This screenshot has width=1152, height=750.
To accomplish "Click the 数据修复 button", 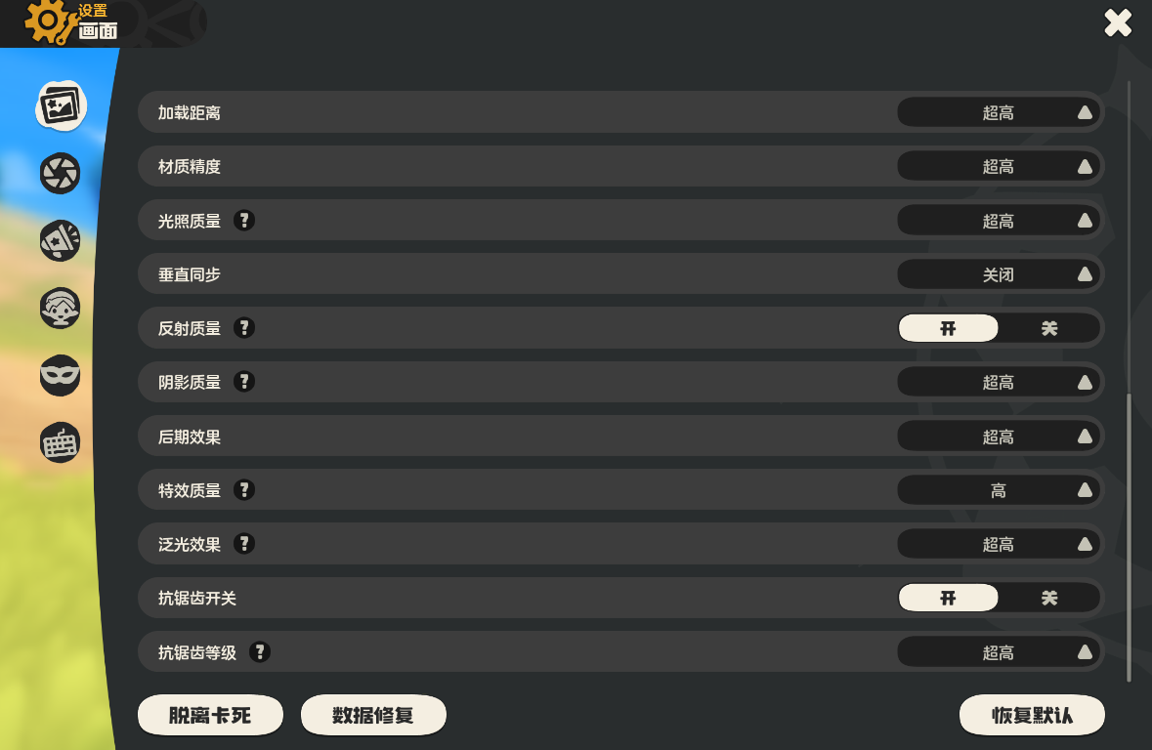I will click(x=373, y=716).
